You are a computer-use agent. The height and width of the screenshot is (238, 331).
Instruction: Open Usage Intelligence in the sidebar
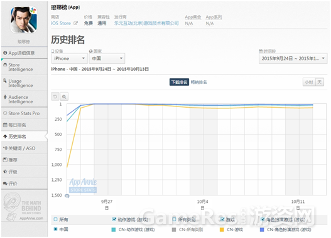pos(24,83)
